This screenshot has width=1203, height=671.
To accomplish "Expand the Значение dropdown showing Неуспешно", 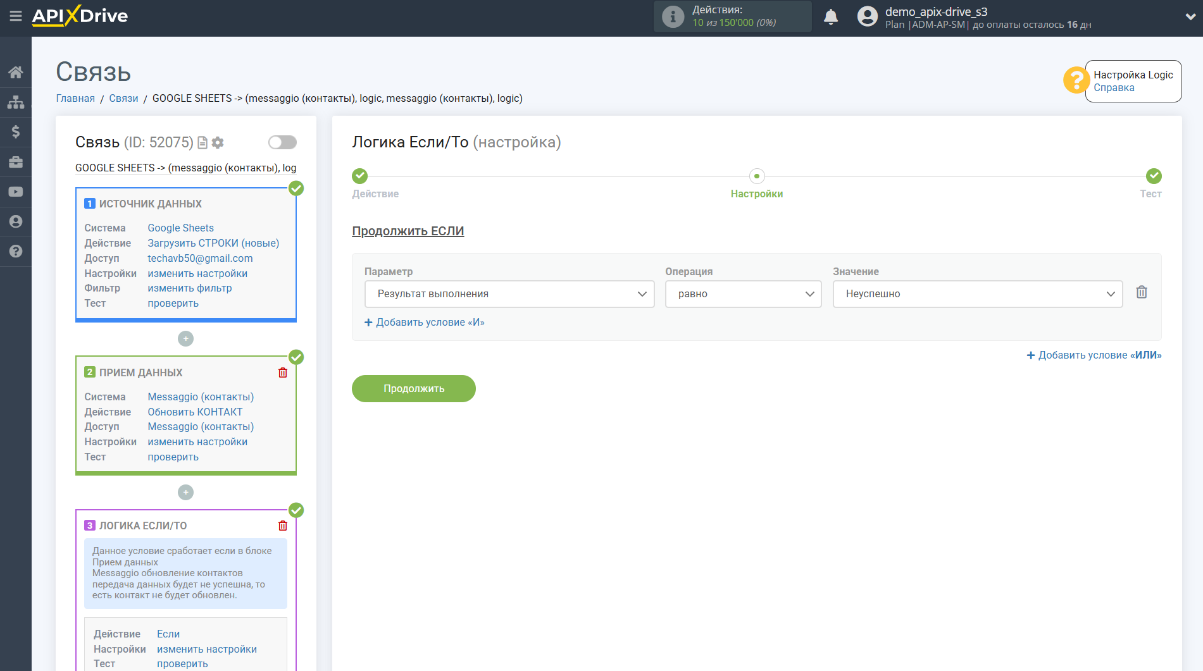I will click(977, 294).
